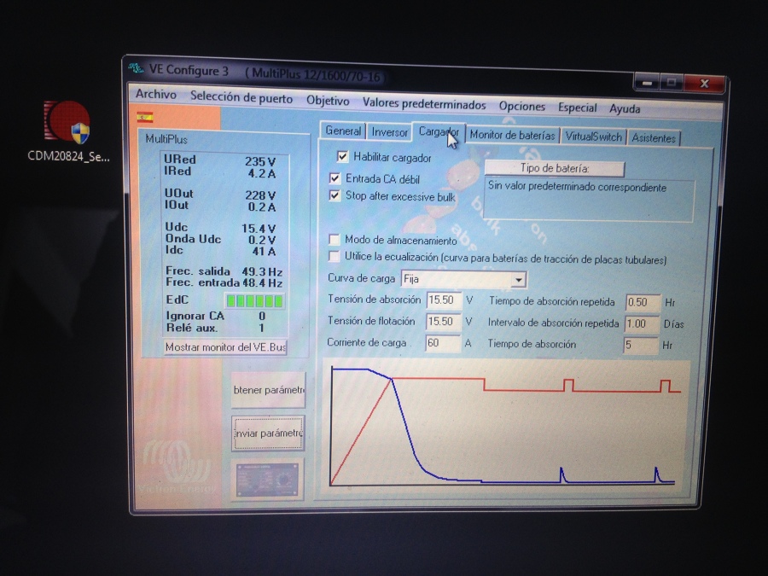Uncheck Entrada CA débil option
768x576 pixels.
(335, 179)
